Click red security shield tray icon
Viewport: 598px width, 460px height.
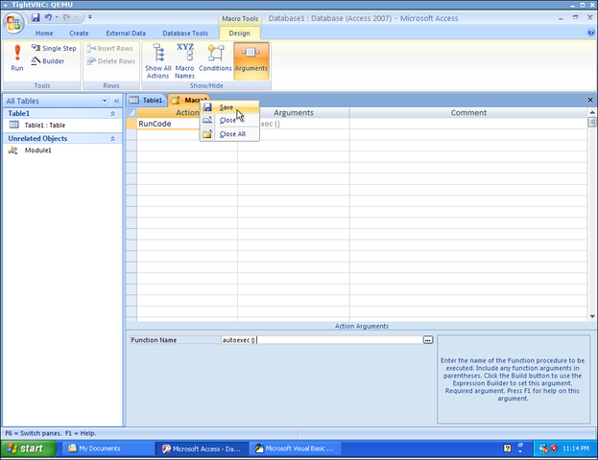(x=554, y=448)
